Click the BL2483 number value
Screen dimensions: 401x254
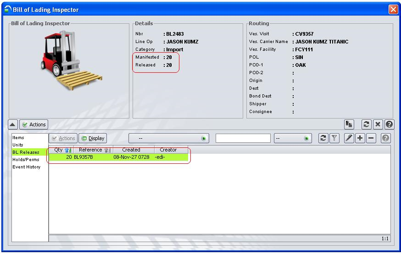click(175, 34)
